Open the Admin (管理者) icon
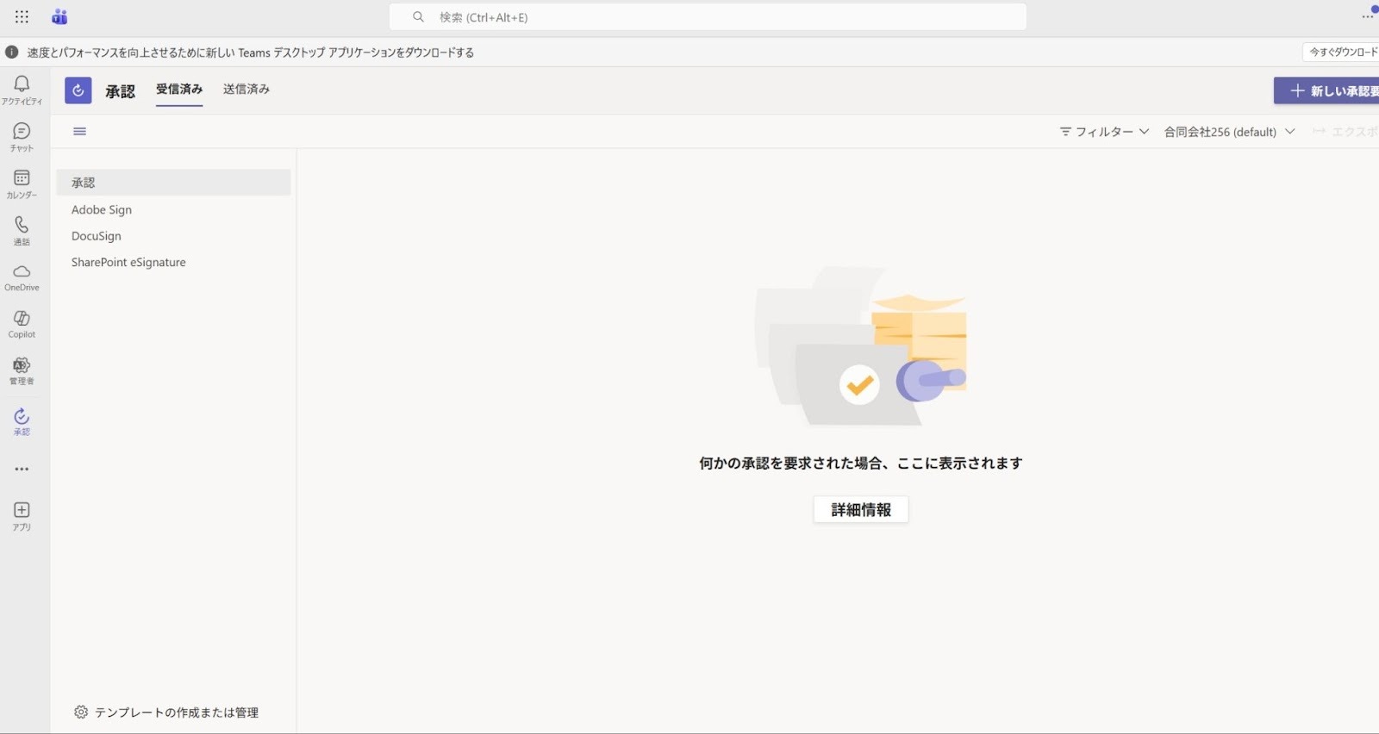1379x734 pixels. point(22,364)
